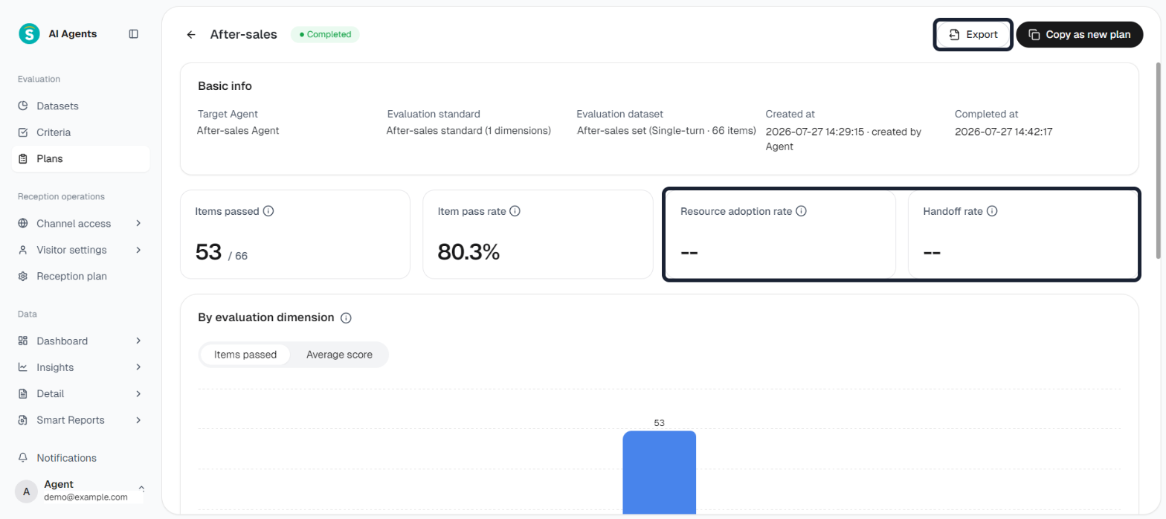Click the demo@example.com email text
1166x519 pixels.
[86, 497]
